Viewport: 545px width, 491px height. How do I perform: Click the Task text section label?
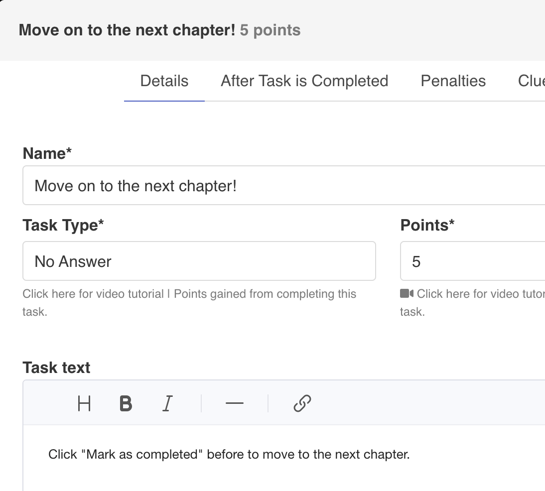coord(56,368)
